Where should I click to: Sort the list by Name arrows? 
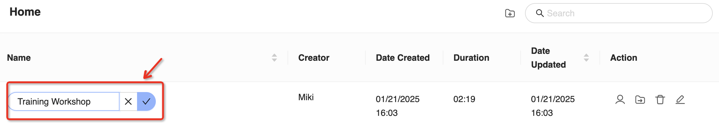point(274,58)
